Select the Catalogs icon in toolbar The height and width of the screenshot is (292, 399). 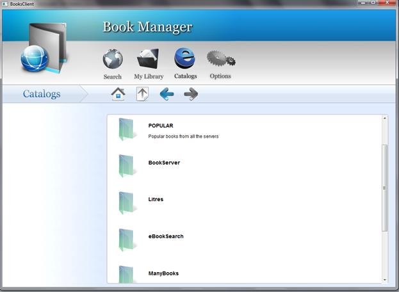pyautogui.click(x=185, y=59)
